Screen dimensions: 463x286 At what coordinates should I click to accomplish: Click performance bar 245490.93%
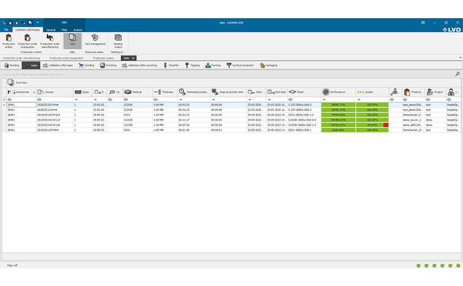tap(338, 120)
